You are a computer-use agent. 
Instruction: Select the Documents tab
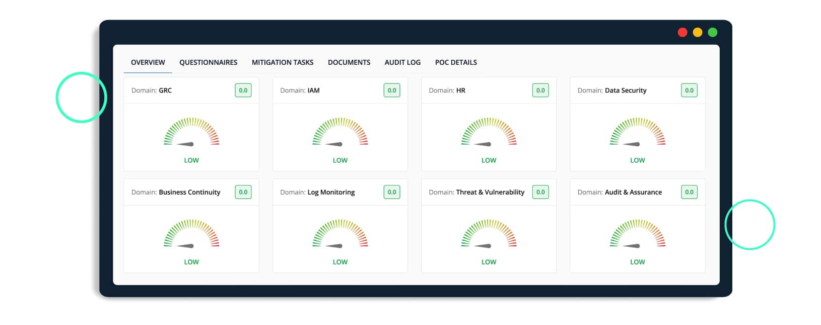click(x=349, y=62)
